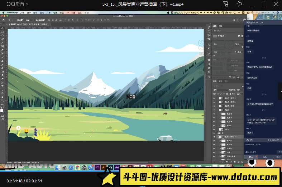282x187 pixels.
Task: Click the new adjustment layer icon
Action: [x=231, y=162]
